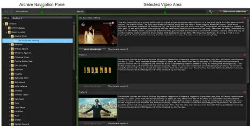Screen dimensions: 250x126
Task: Click the Beyonce folder icon
Action: click(12, 45)
